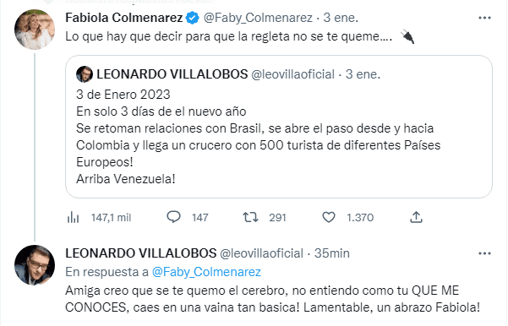This screenshot has height=326, width=508.
Task: Click the plug emoji in tweet
Action: (x=407, y=36)
